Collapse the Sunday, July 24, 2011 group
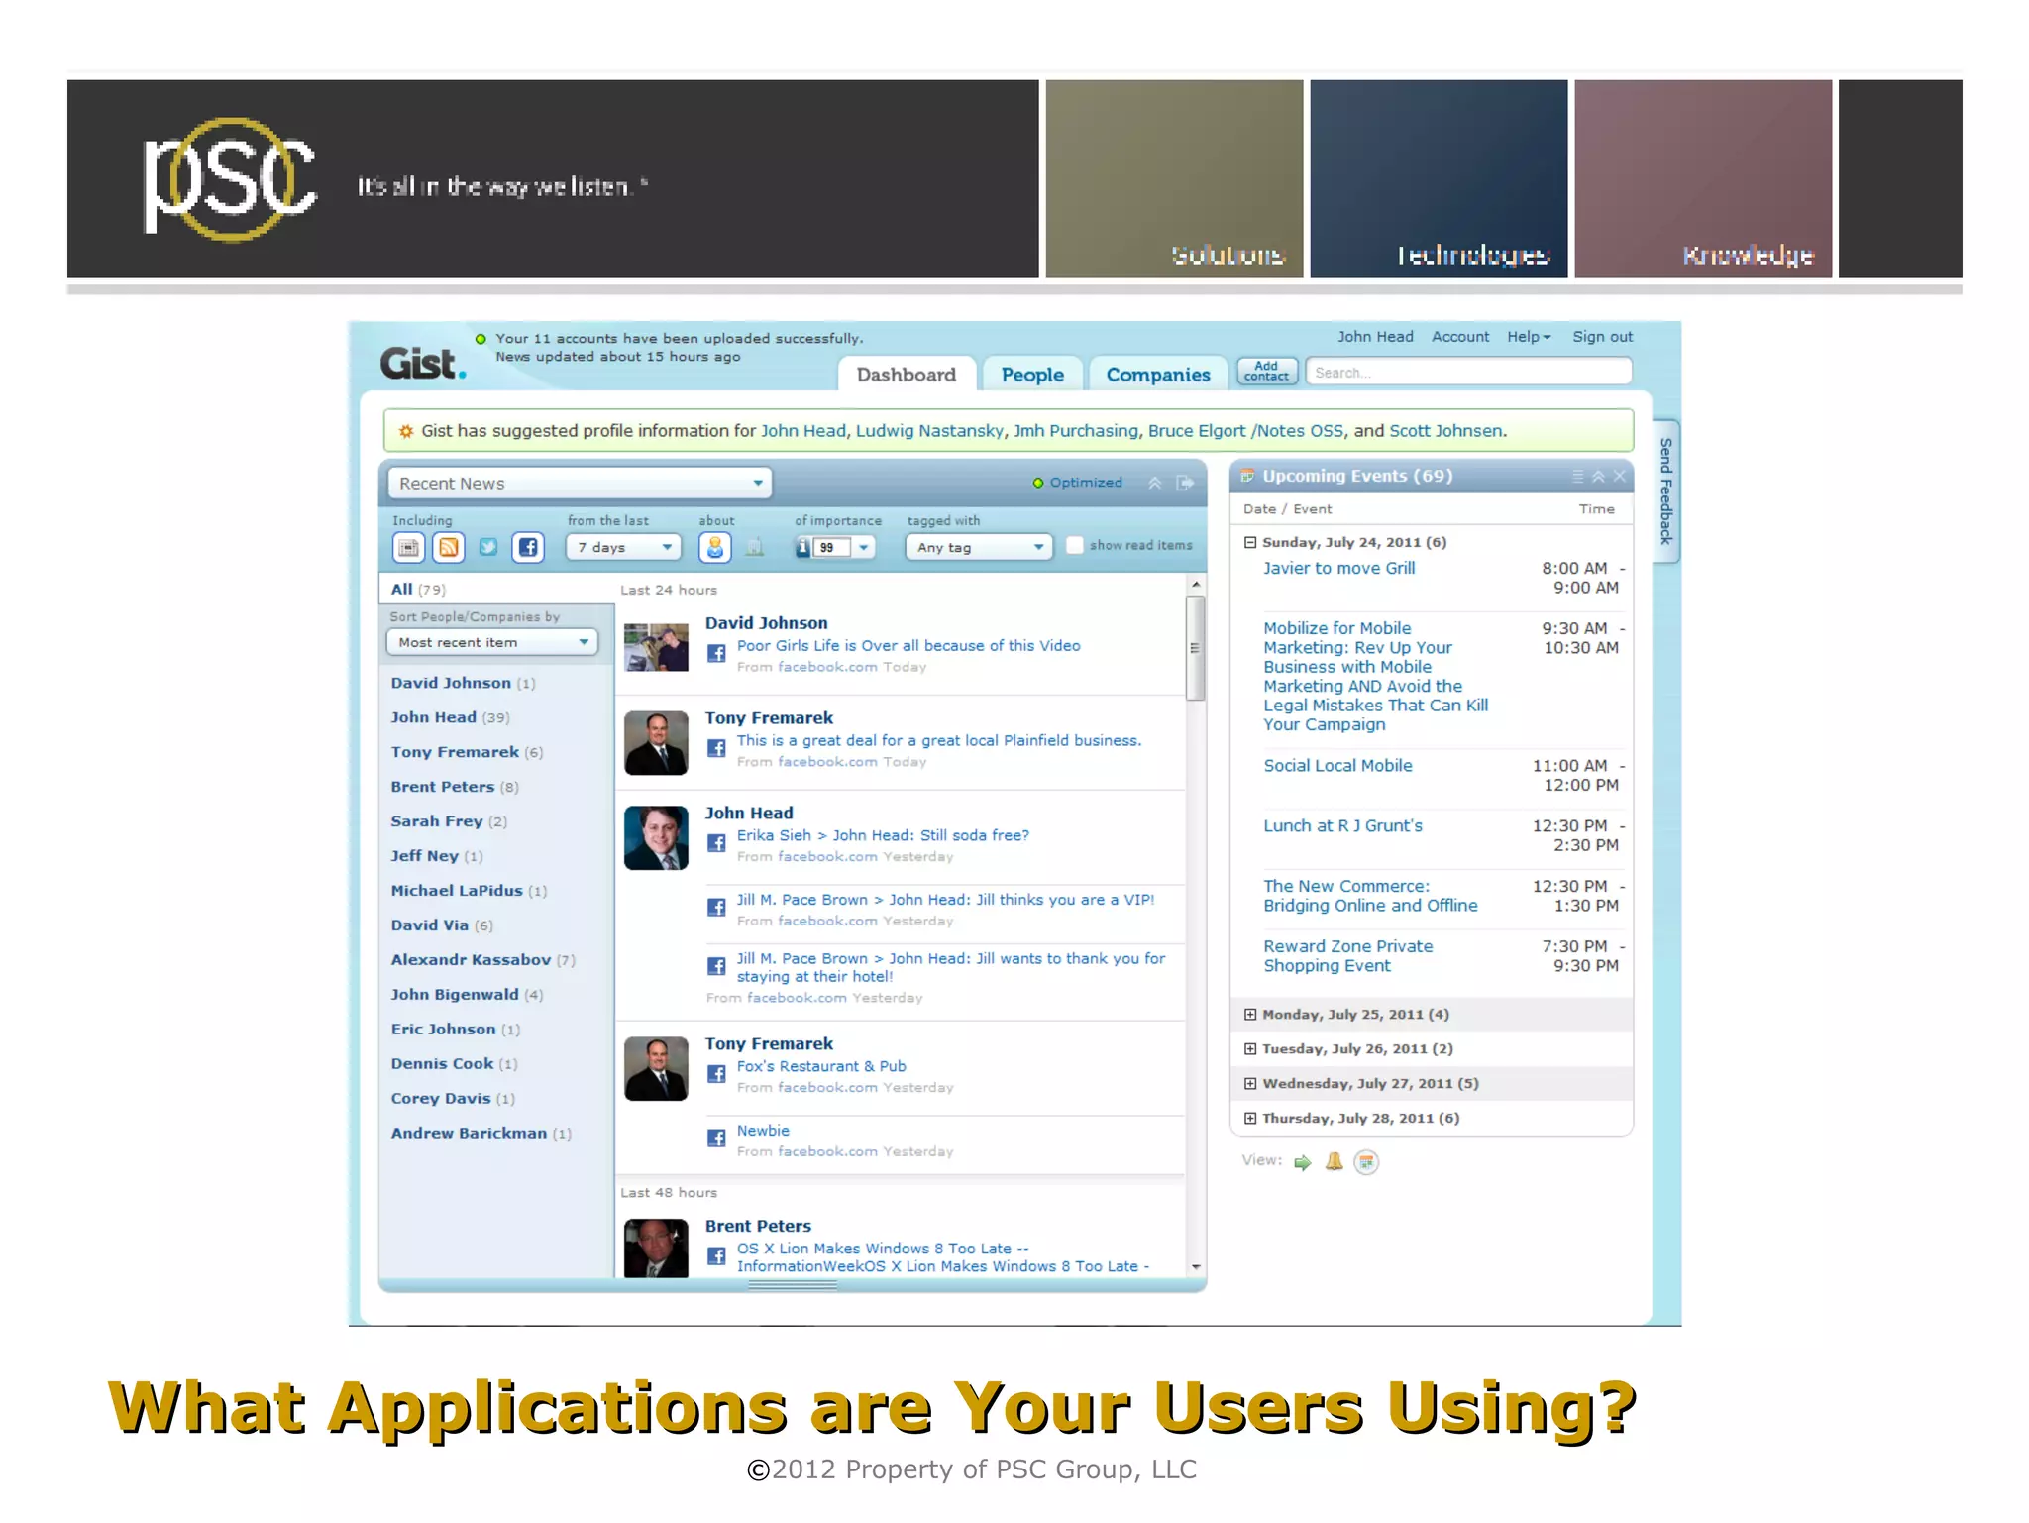 pyautogui.click(x=1250, y=542)
